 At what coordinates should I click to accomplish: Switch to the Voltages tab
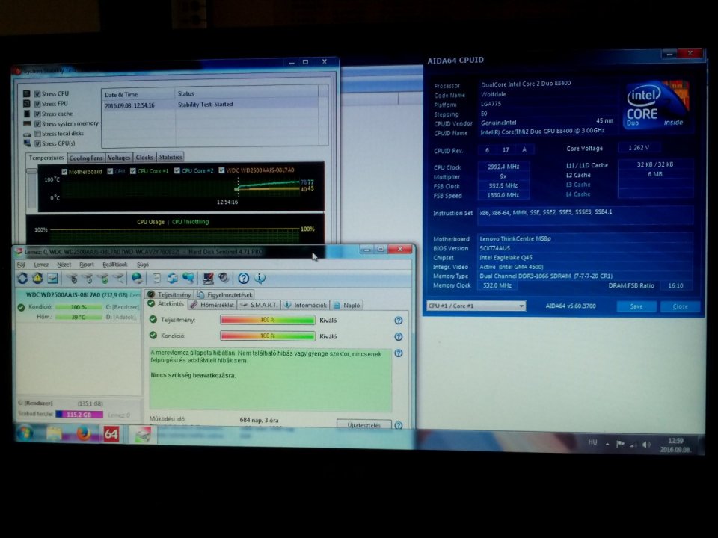(119, 158)
